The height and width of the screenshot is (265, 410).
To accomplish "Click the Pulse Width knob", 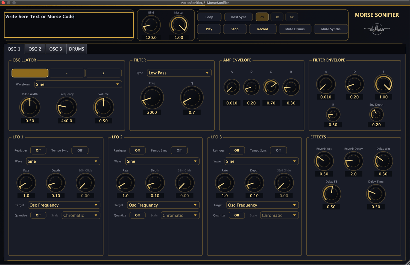I will point(30,107).
